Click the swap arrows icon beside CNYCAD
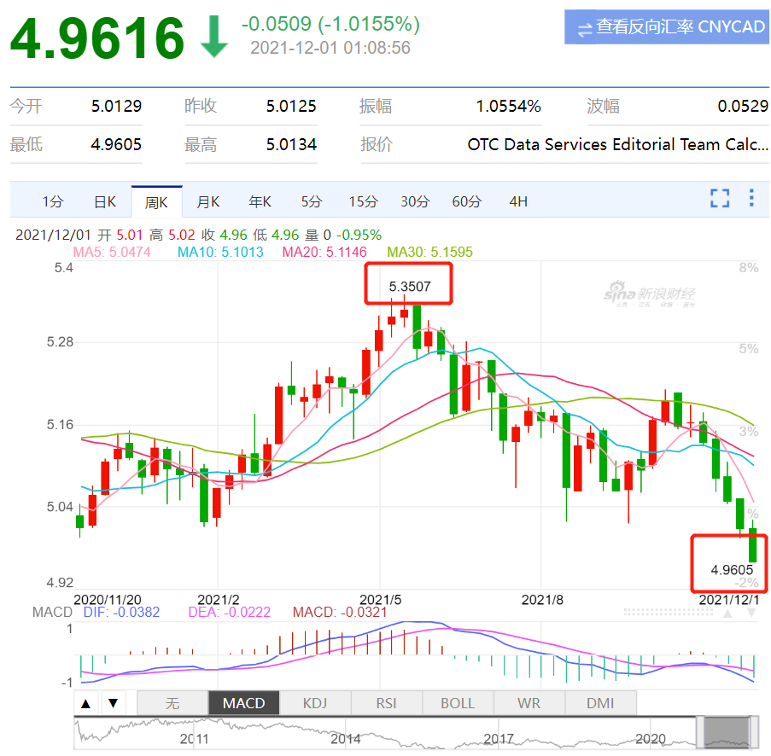 click(x=585, y=28)
